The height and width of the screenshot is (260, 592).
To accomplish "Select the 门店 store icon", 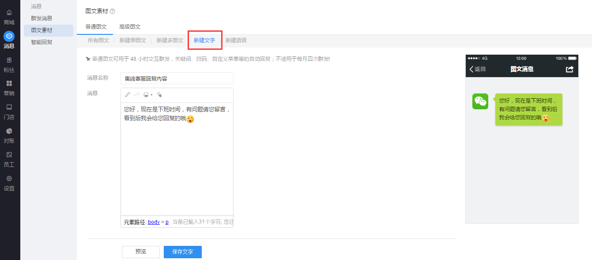I will click(x=9, y=108).
